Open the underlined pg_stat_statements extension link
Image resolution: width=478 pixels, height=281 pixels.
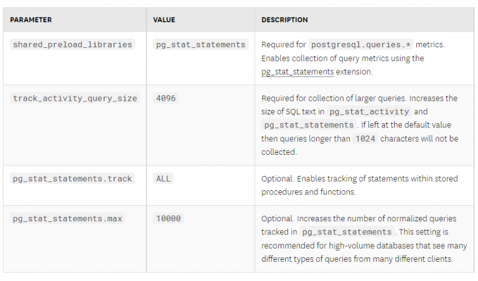[x=298, y=72]
